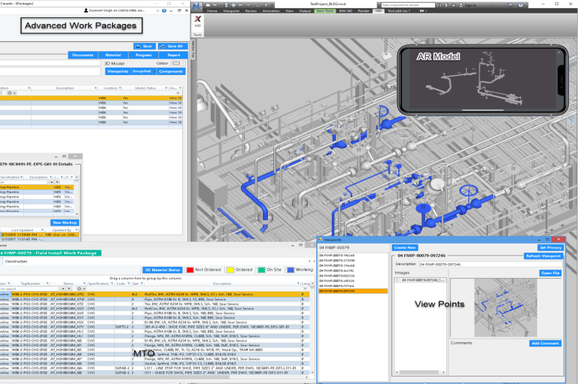Filter the Model Status column dropdown
The width and height of the screenshot is (578, 384).
[x=166, y=88]
